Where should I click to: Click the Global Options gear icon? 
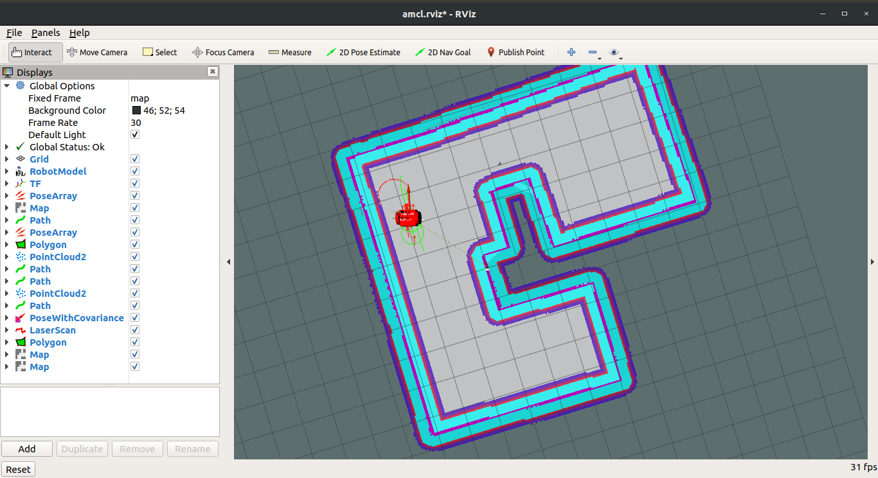pyautogui.click(x=21, y=86)
